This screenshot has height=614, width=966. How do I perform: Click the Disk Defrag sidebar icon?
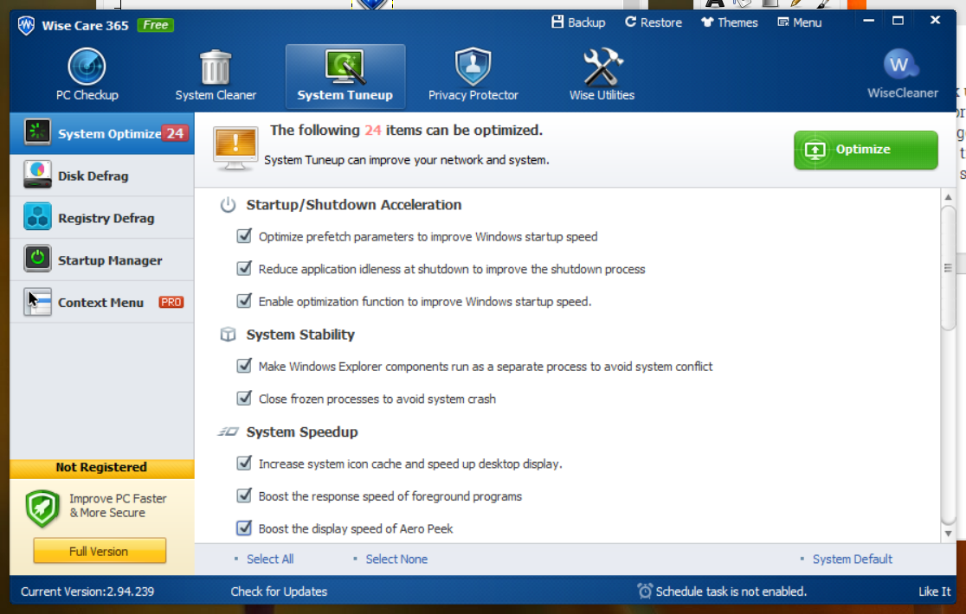click(37, 174)
